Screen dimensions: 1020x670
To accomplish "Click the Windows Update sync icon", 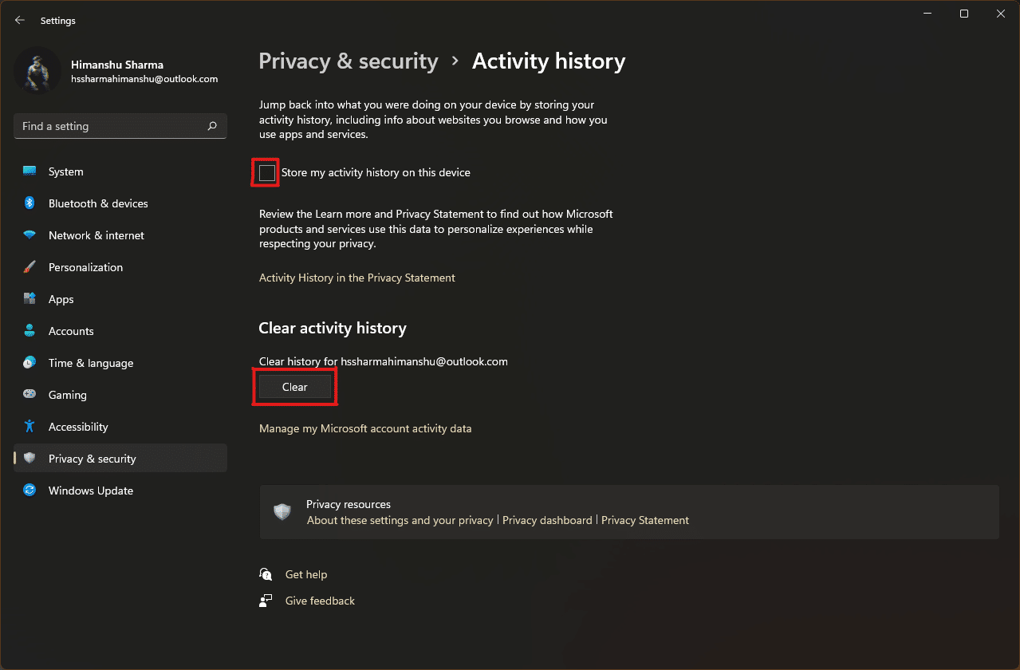I will coord(30,491).
